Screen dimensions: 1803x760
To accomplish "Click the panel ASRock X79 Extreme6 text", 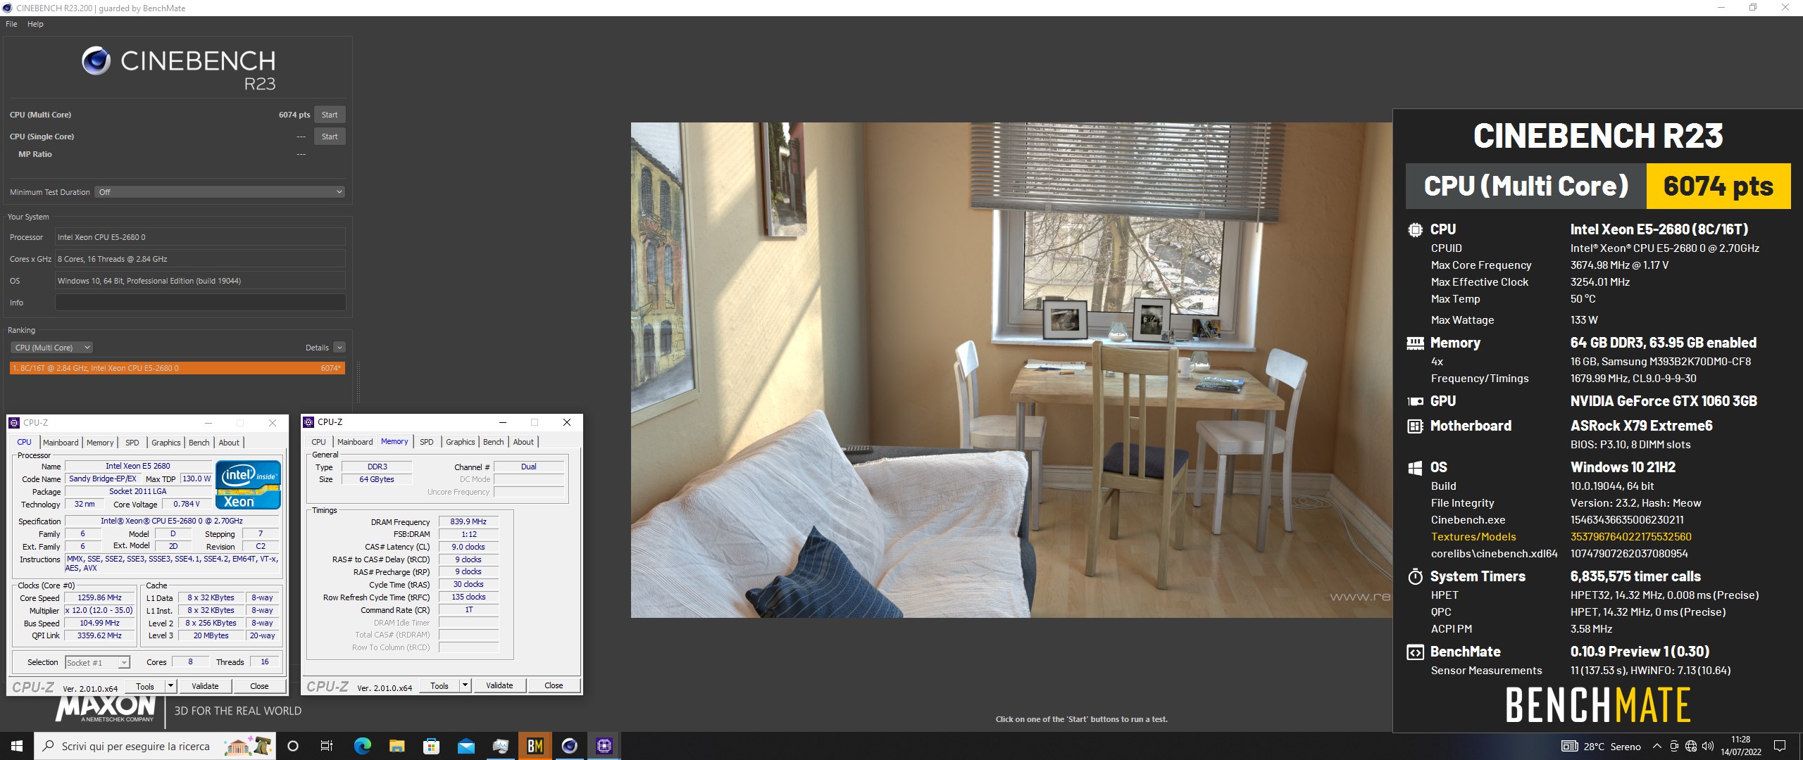I will [1641, 426].
